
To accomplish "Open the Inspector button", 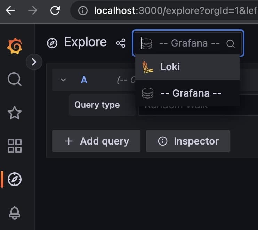I will 188,141.
